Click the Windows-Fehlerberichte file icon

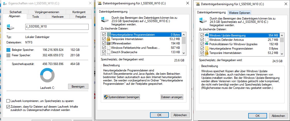click(108, 48)
